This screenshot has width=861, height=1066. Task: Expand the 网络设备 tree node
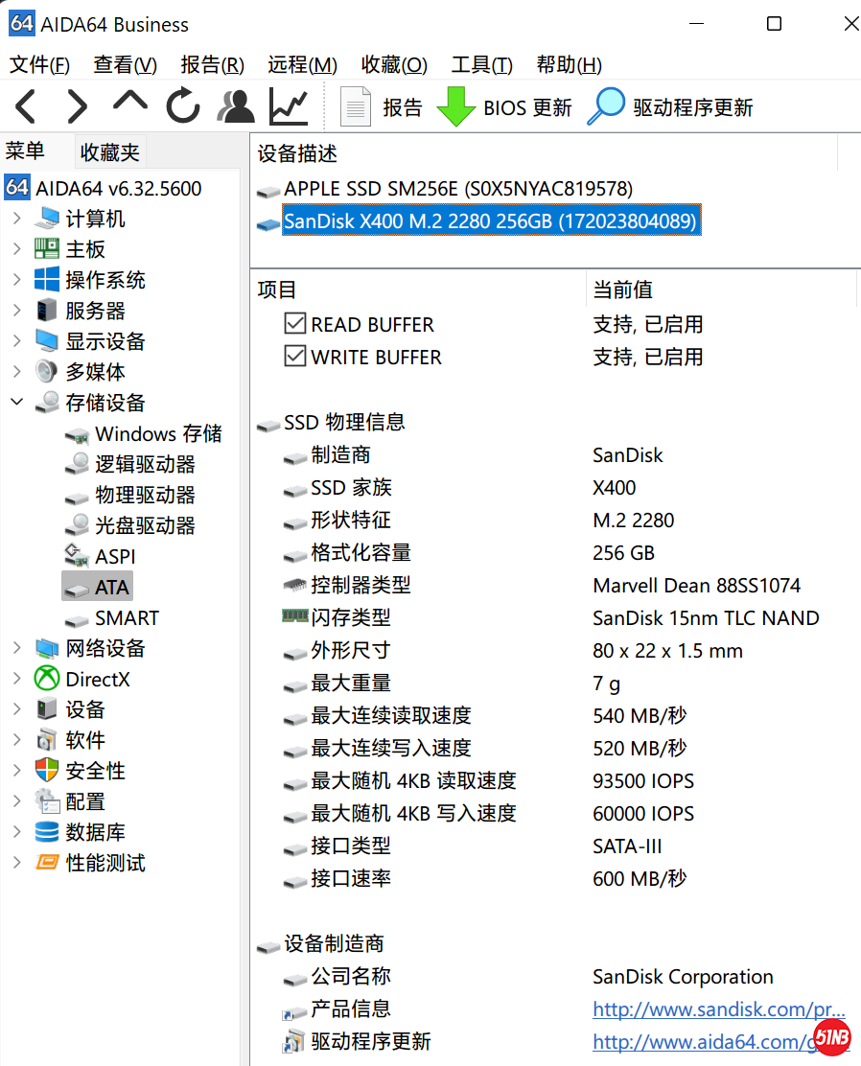coord(17,648)
